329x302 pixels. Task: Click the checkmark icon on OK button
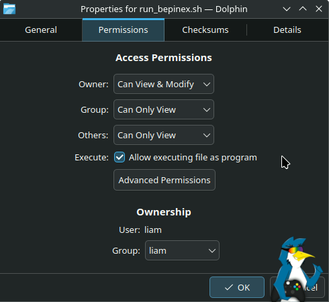(229, 287)
